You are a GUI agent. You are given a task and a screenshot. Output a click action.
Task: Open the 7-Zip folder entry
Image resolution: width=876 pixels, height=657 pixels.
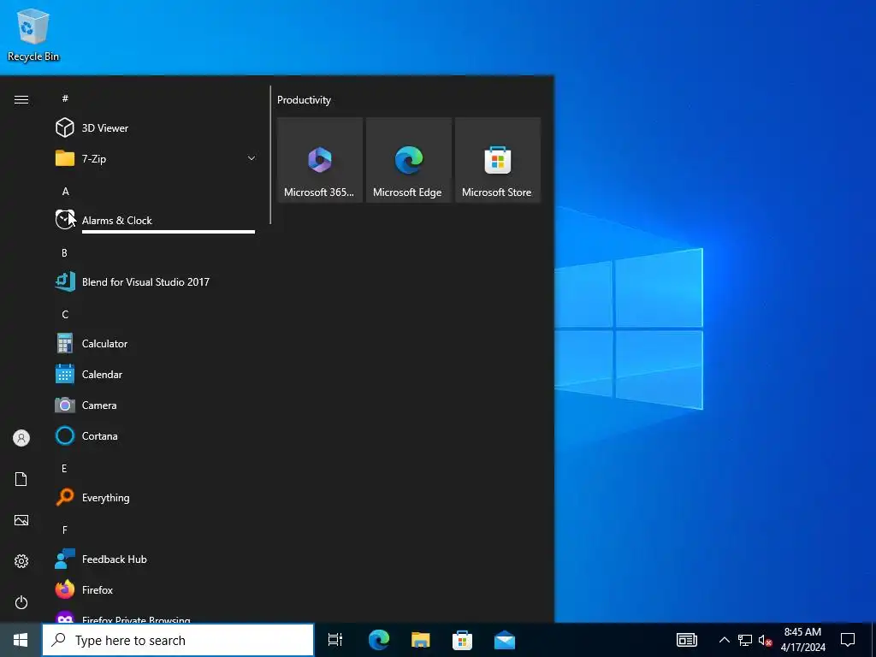click(156, 158)
